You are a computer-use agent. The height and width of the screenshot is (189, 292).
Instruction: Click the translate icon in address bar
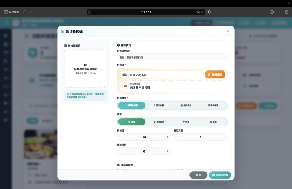coord(198,12)
